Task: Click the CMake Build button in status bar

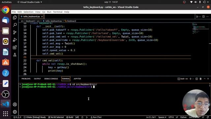Action: [70, 117]
